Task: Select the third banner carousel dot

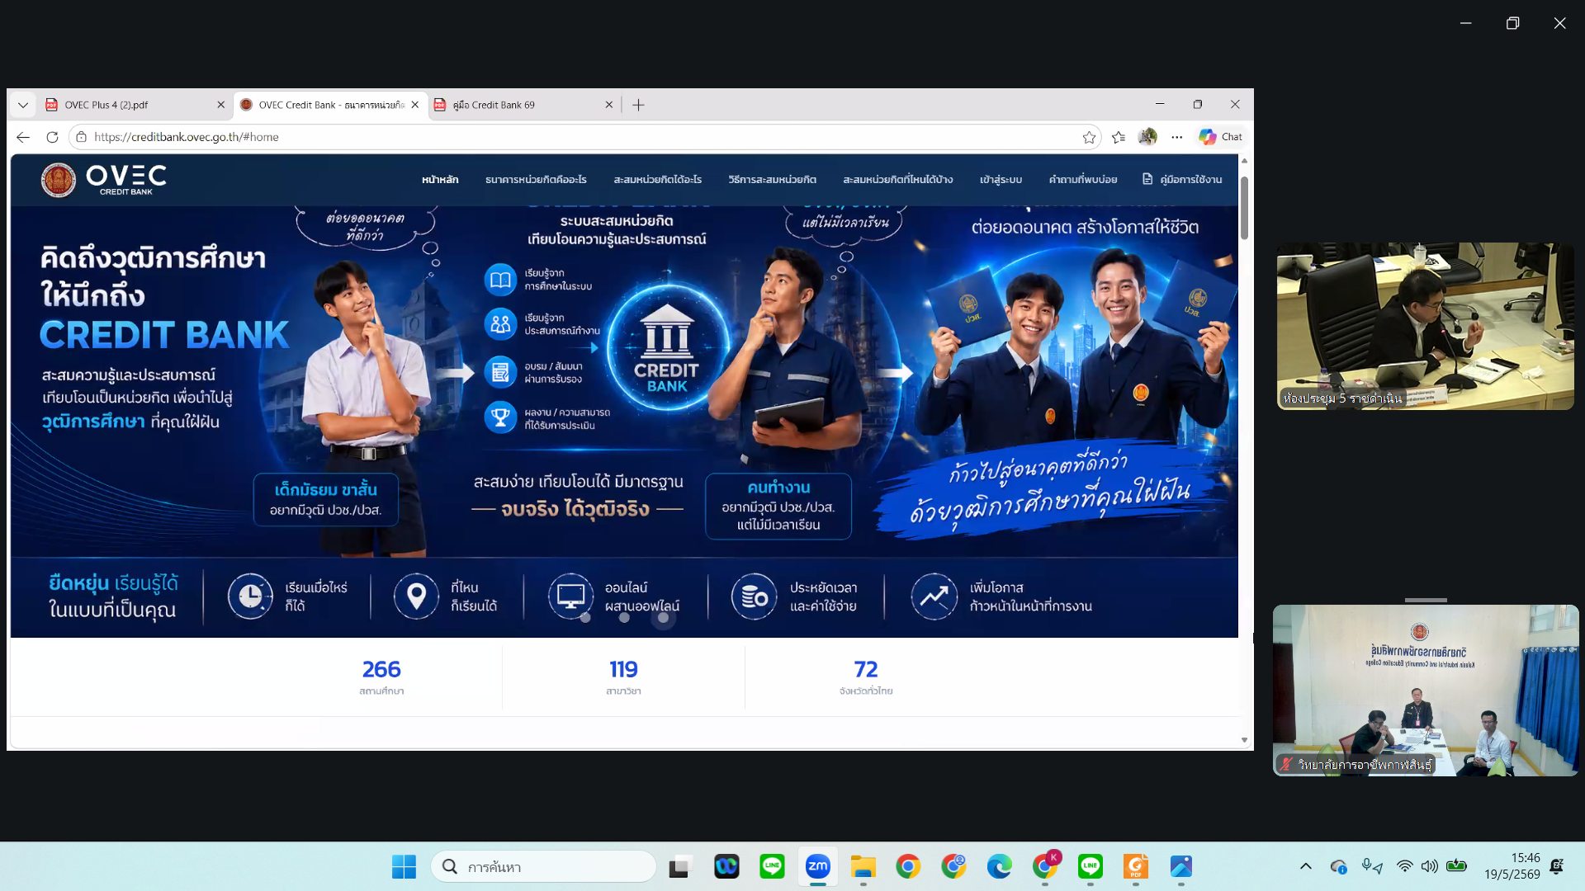Action: coord(663,617)
